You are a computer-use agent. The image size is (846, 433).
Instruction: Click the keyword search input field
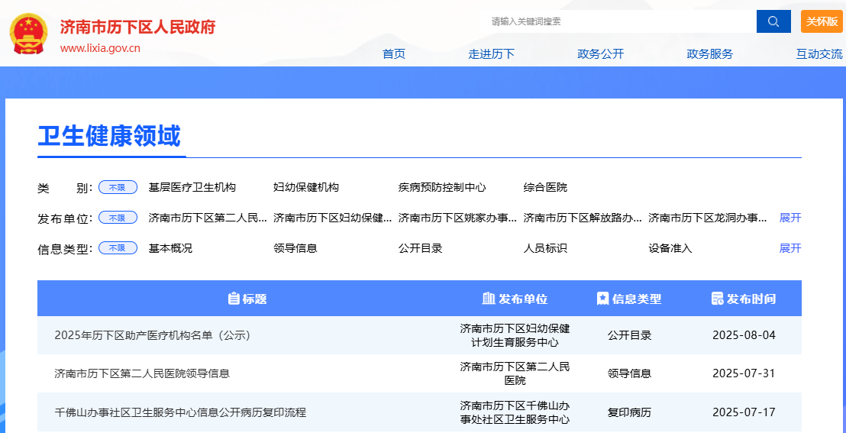(618, 21)
